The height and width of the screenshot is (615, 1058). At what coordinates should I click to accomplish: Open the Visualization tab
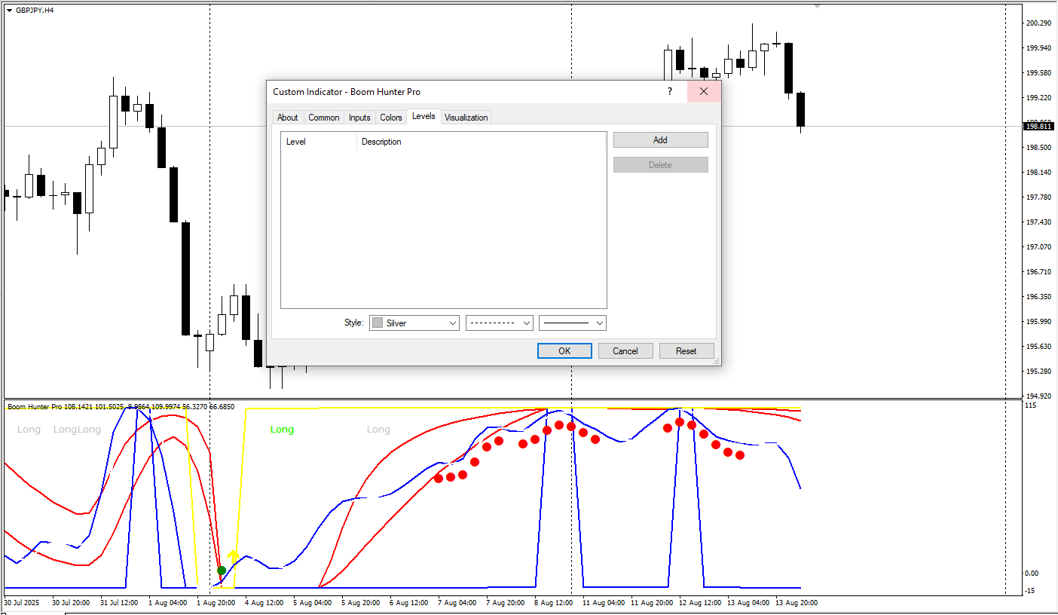click(466, 118)
